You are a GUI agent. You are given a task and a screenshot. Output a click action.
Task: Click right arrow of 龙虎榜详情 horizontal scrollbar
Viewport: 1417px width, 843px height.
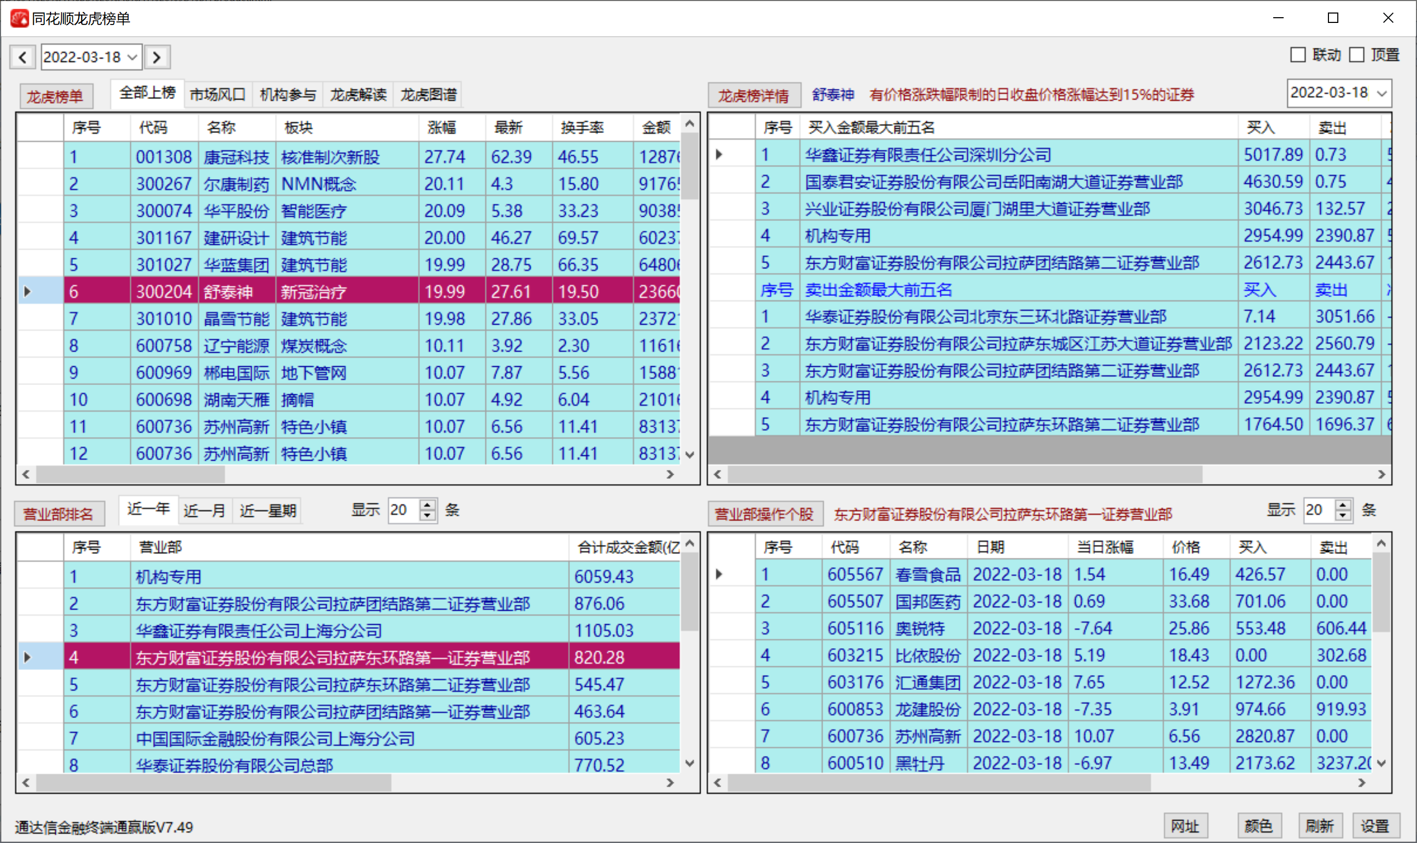[1382, 474]
